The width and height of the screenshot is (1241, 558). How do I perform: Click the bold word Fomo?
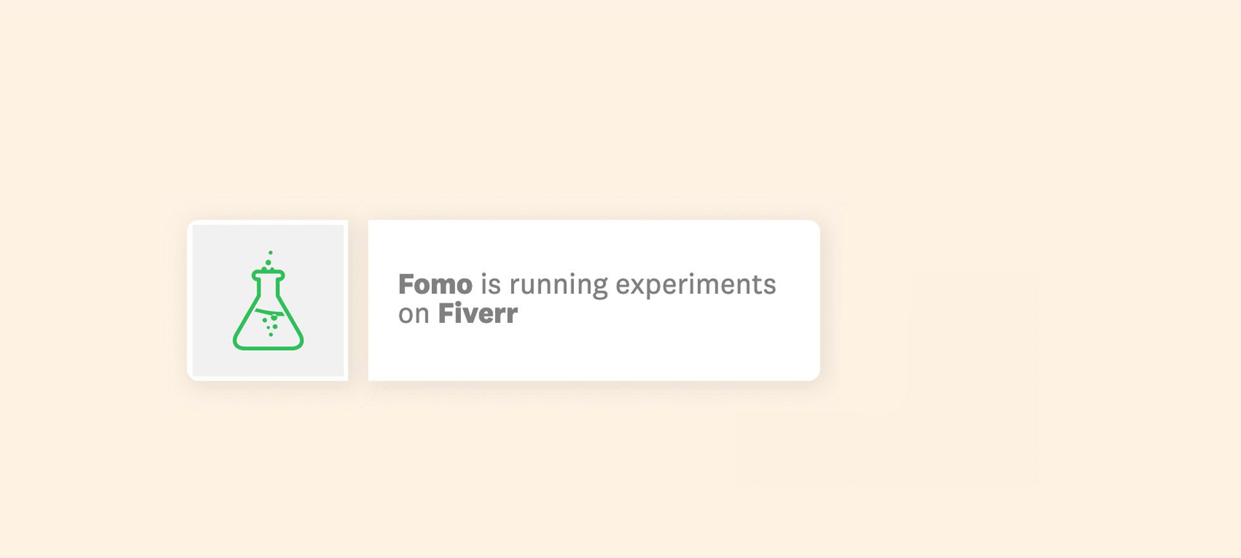click(x=435, y=284)
